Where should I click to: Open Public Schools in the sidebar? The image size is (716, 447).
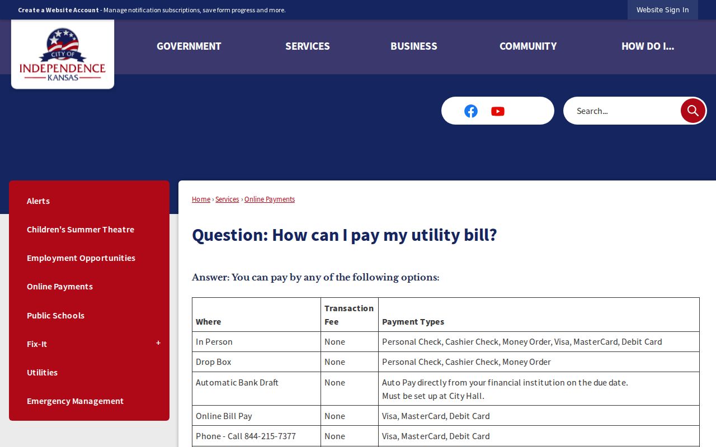coord(55,316)
